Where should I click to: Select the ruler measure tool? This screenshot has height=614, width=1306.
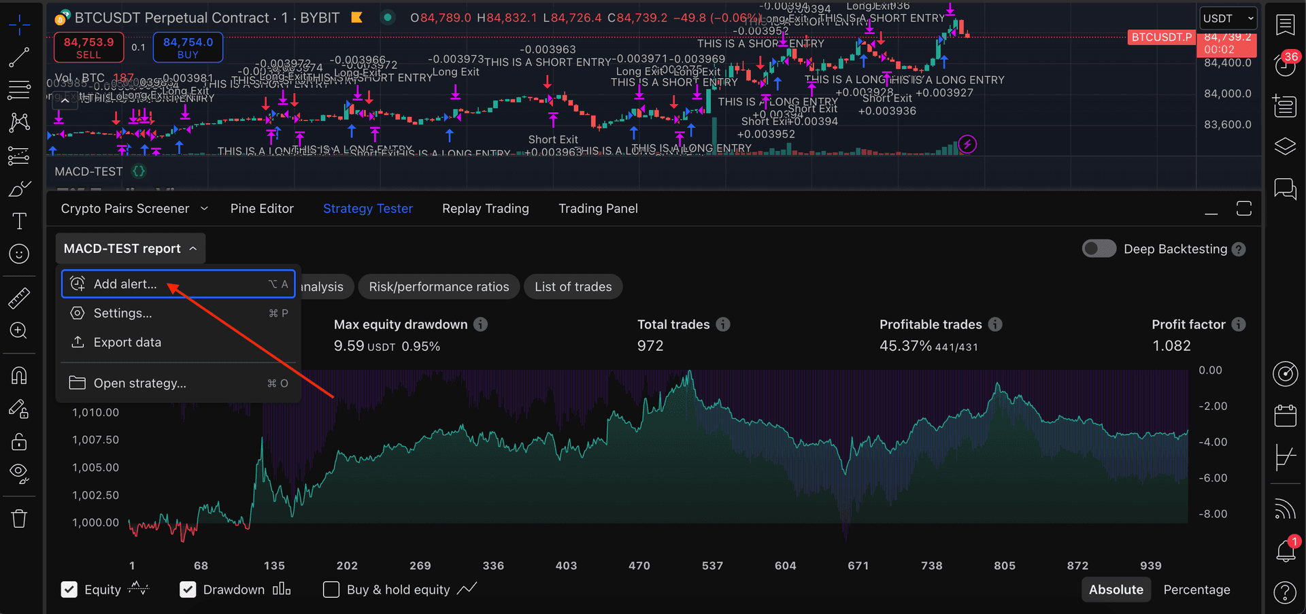[x=19, y=298]
